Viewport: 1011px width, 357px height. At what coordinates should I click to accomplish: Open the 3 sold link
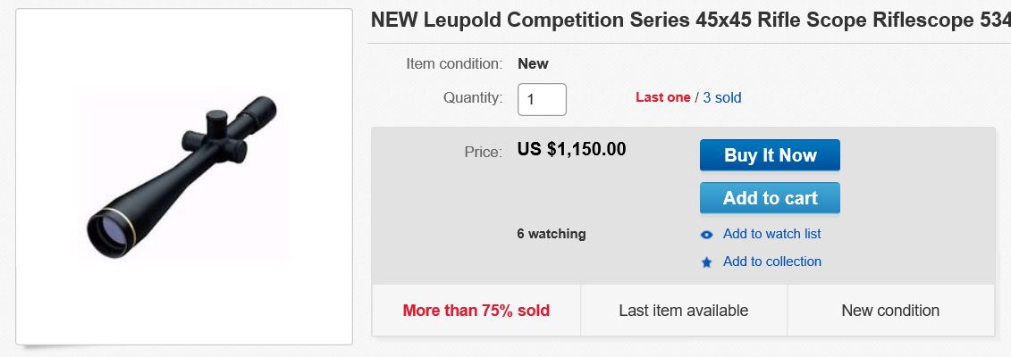721,97
